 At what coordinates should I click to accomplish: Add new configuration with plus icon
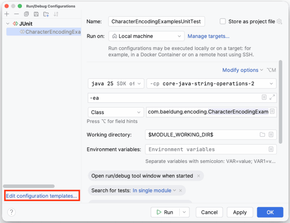[7, 14]
